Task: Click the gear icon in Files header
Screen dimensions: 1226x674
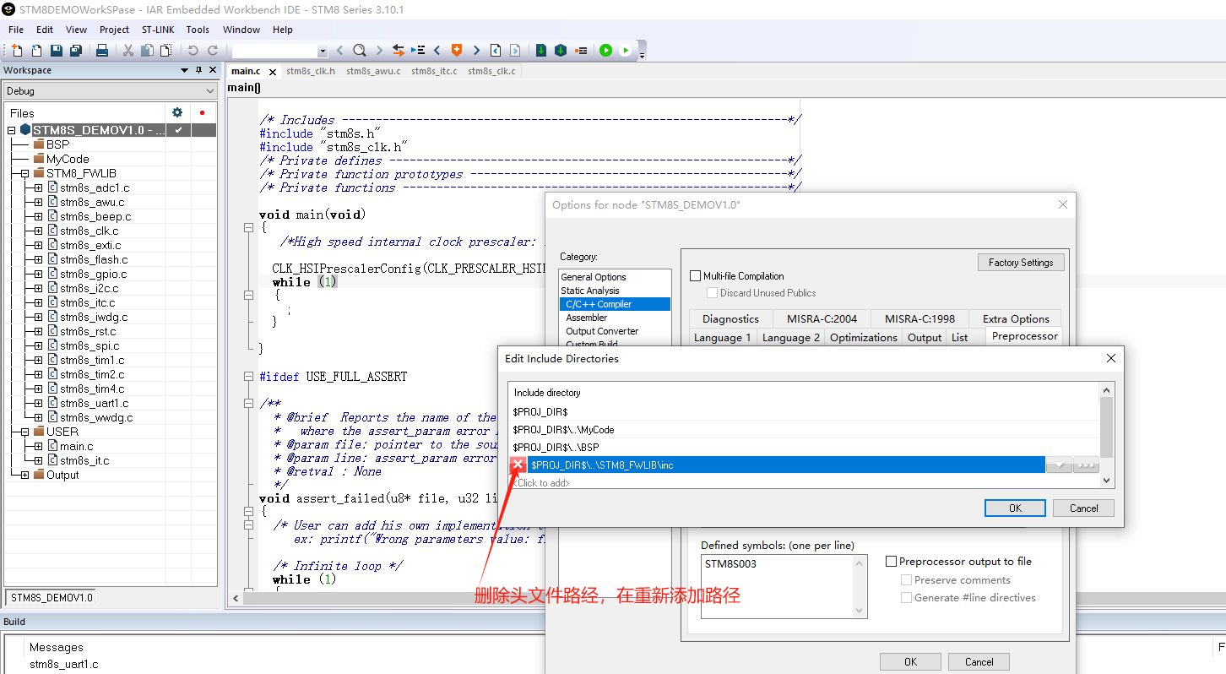Action: click(x=177, y=112)
